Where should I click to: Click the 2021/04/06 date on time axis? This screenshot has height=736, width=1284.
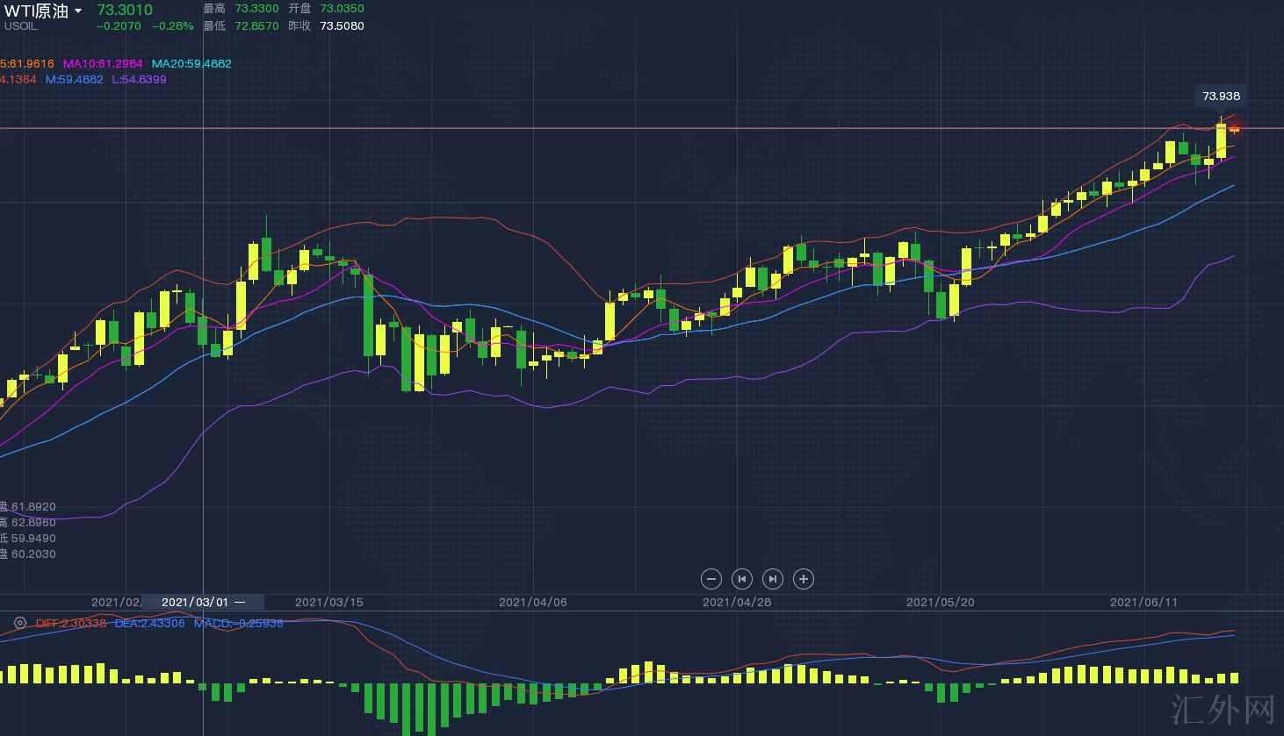point(532,602)
